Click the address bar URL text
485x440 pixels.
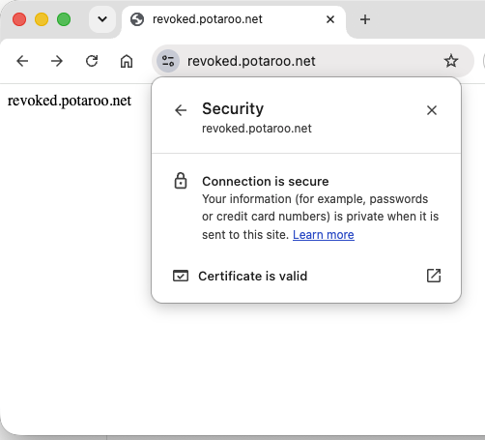251,61
